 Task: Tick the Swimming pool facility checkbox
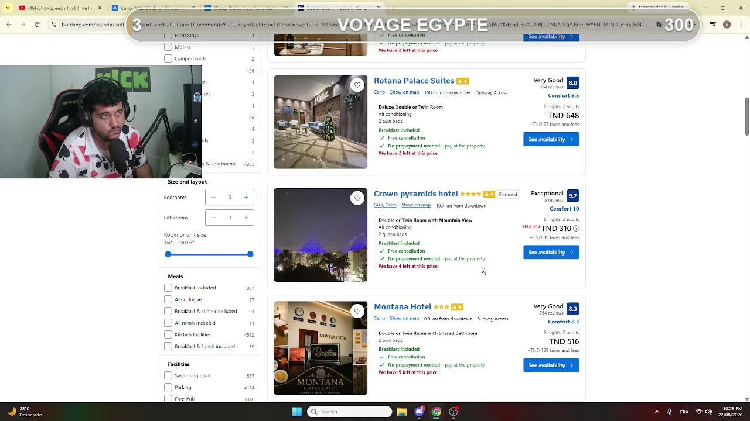(168, 375)
